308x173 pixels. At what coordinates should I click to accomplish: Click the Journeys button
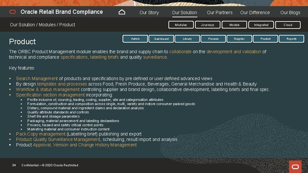[208, 25]
